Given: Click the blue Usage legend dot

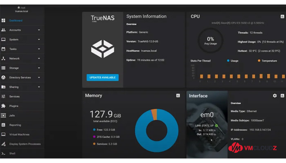Looking at the screenshot, I should 228,61.
